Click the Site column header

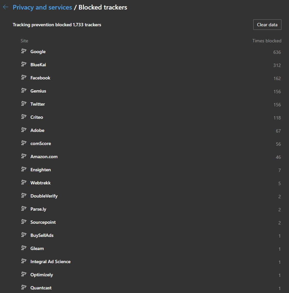24,41
